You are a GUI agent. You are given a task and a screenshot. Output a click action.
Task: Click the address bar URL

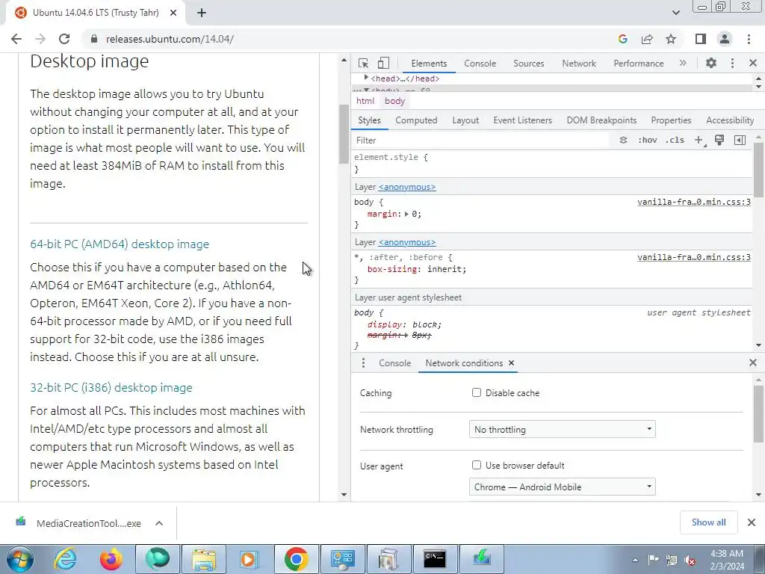pos(170,39)
